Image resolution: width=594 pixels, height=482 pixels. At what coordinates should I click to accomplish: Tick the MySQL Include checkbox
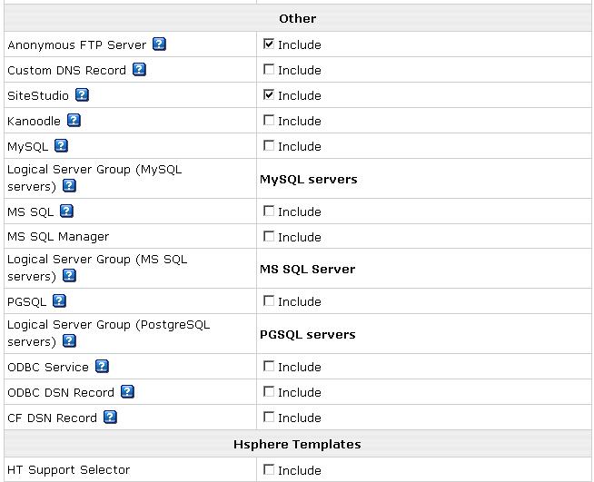pos(269,145)
